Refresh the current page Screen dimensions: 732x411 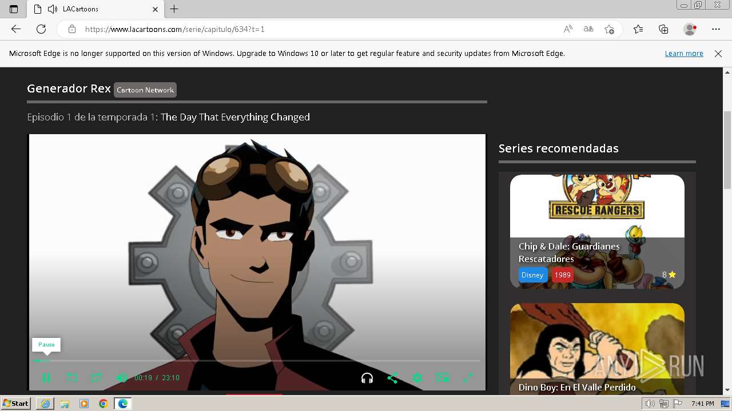41,29
